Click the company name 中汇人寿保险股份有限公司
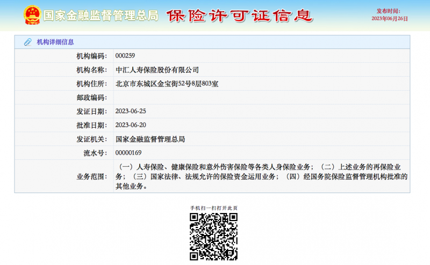The height and width of the screenshot is (265, 430). click(x=157, y=70)
